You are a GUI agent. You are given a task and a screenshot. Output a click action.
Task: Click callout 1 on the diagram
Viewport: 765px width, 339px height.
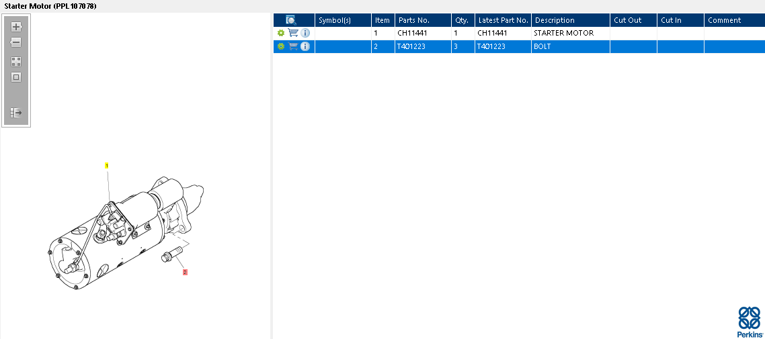pyautogui.click(x=107, y=166)
